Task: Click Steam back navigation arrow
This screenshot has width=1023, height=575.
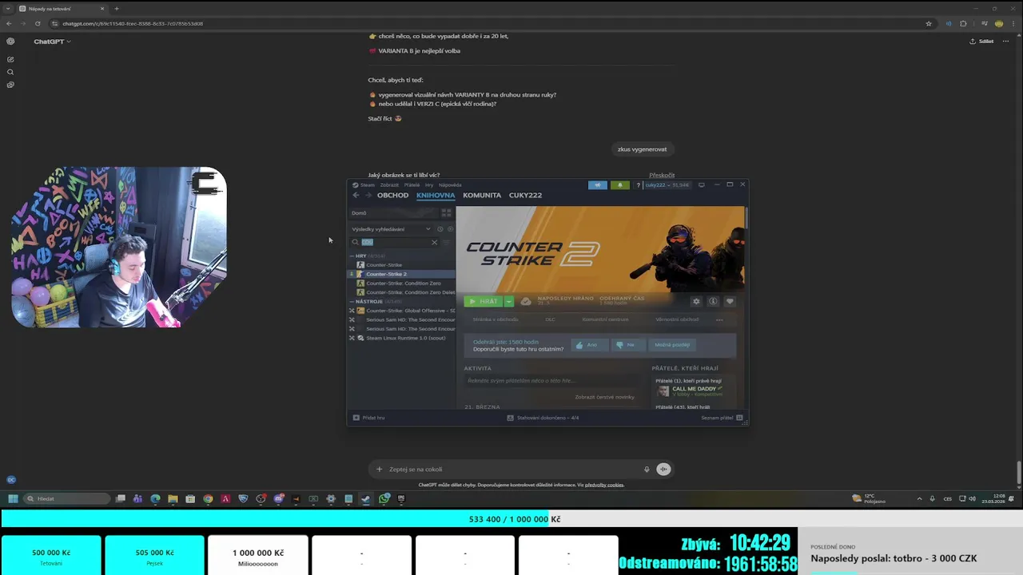Action: 356,195
